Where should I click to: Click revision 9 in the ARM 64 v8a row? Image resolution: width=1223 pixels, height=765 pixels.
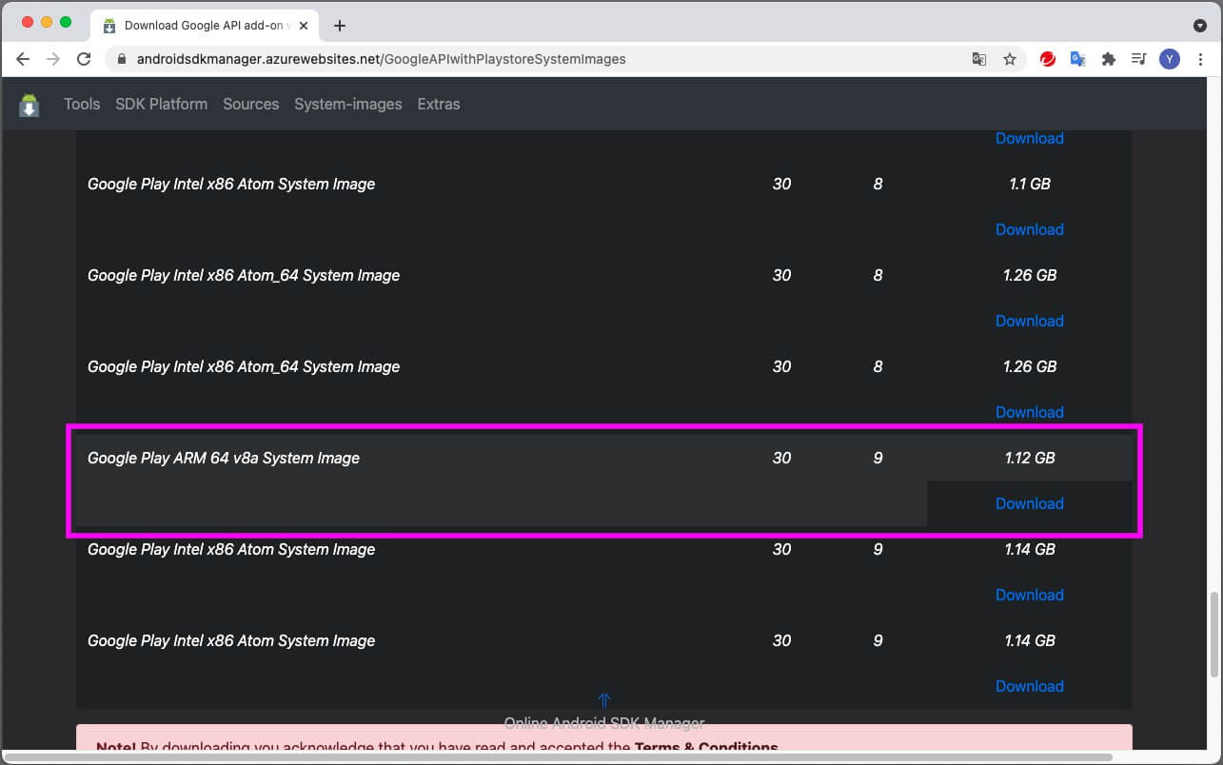pyautogui.click(x=878, y=458)
